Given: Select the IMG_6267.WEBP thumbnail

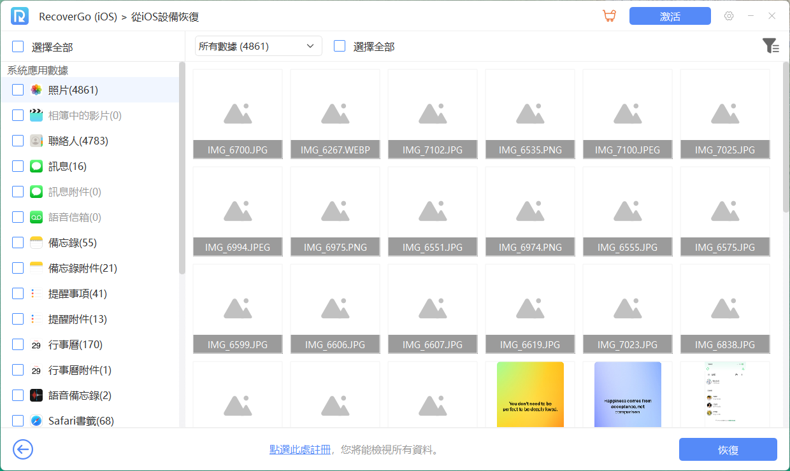Looking at the screenshot, I should click(x=335, y=114).
